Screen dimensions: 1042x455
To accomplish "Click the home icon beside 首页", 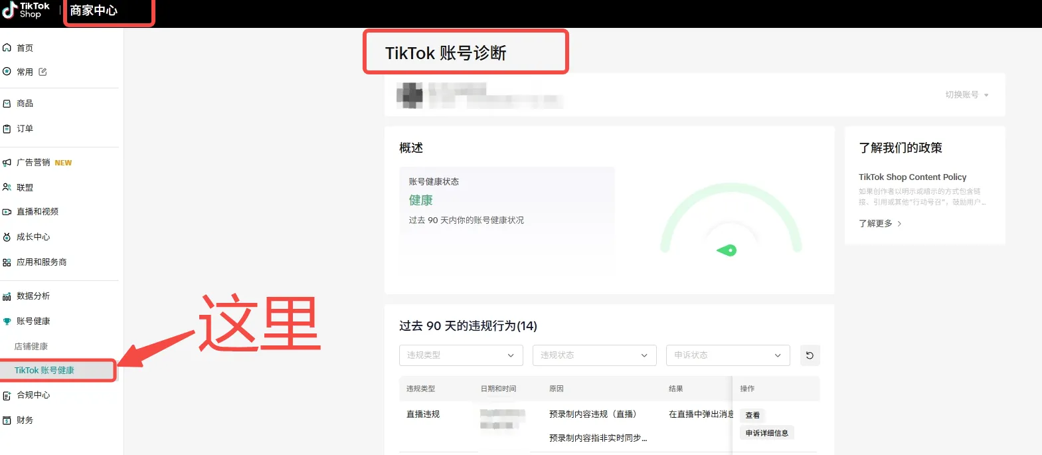I will click(x=7, y=48).
